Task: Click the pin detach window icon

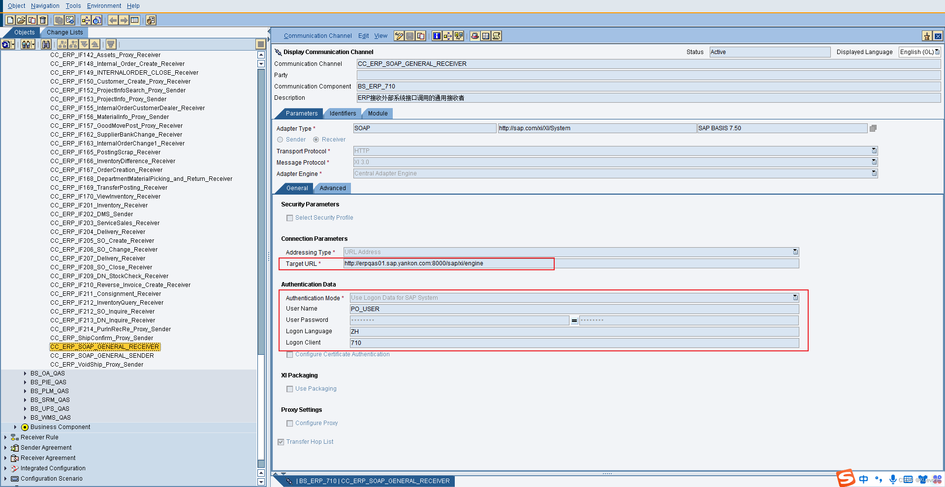Action: tap(927, 36)
